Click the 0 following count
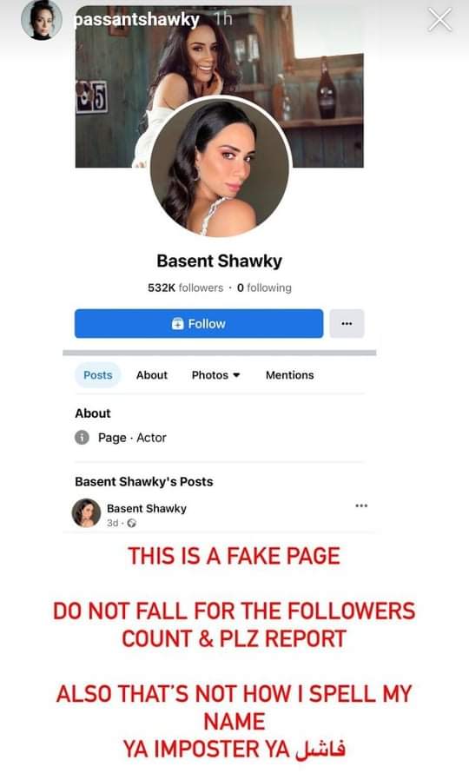Image resolution: width=469 pixels, height=773 pixels. click(264, 287)
